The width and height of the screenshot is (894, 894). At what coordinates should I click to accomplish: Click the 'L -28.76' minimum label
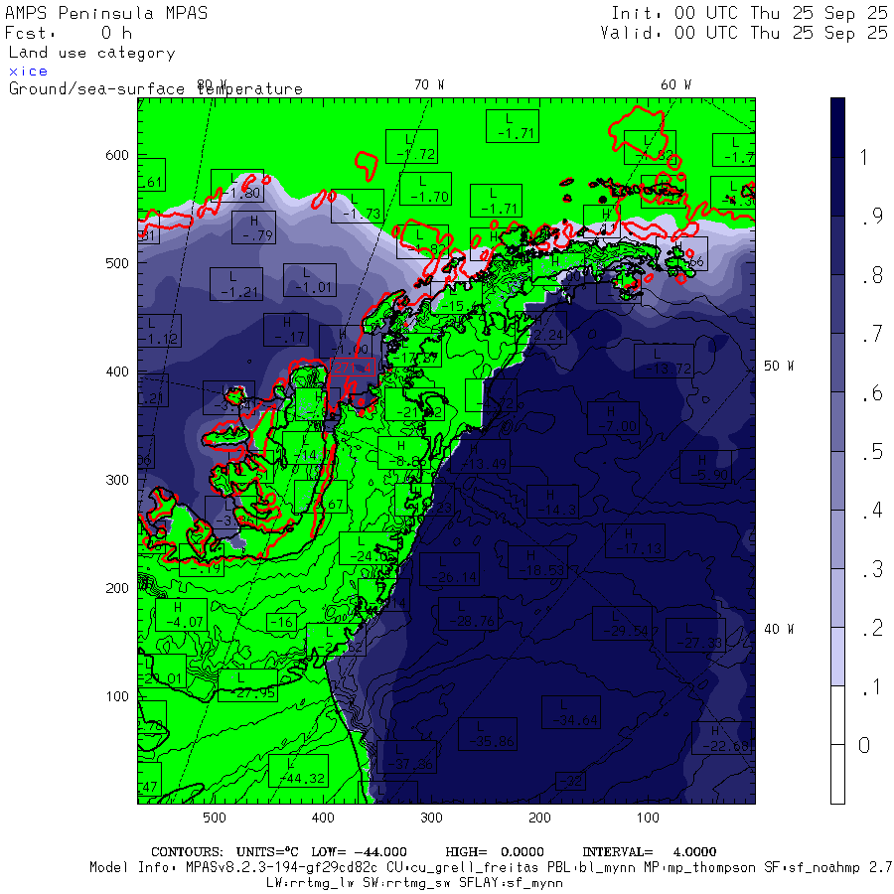[x=468, y=614]
